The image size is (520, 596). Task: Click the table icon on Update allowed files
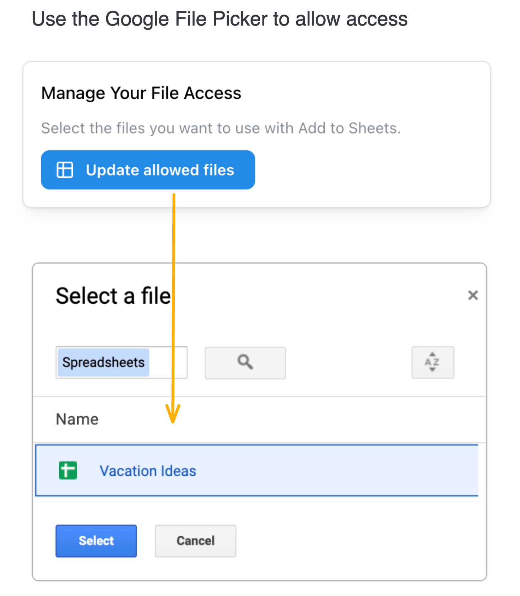(65, 170)
